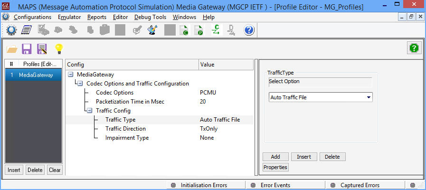Open the Debug Tools menu

pos(150,17)
